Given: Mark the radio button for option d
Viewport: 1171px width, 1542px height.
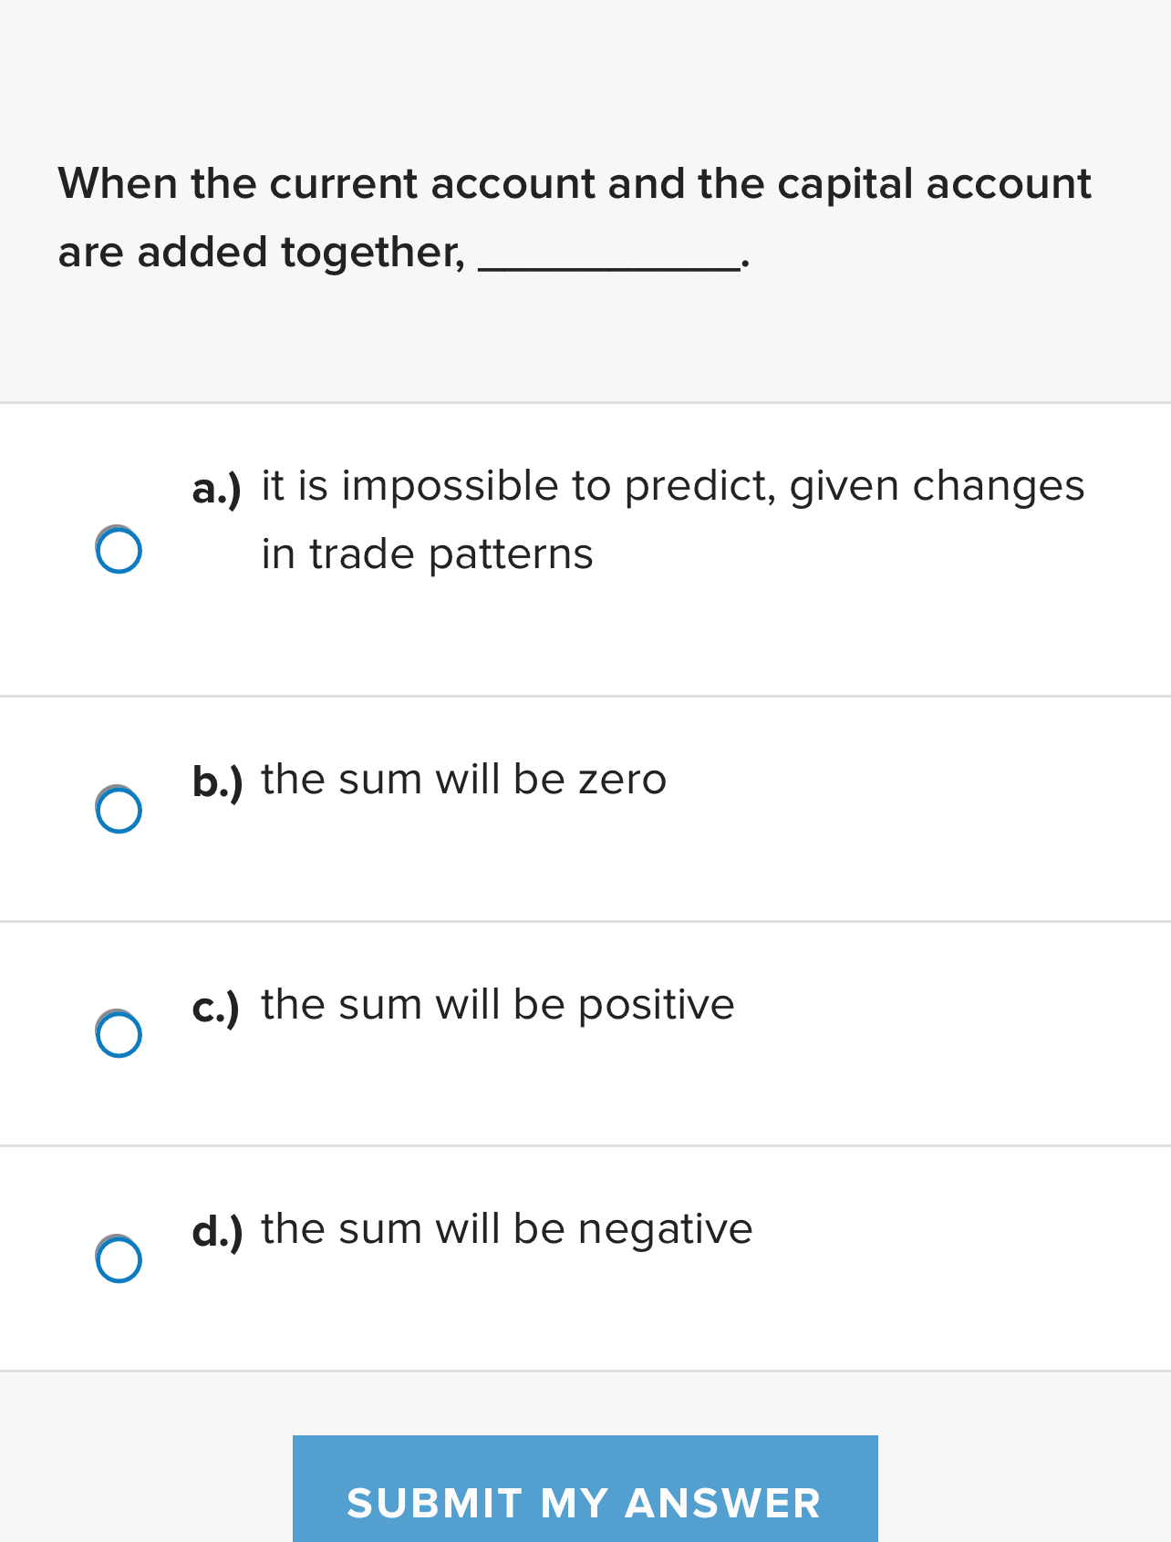Looking at the screenshot, I should coord(119,1258).
